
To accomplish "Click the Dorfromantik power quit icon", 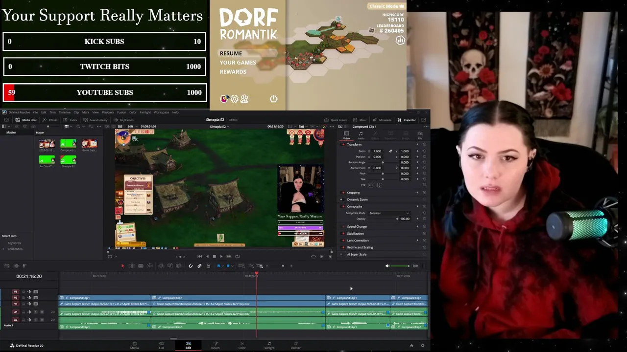I will 273,99.
